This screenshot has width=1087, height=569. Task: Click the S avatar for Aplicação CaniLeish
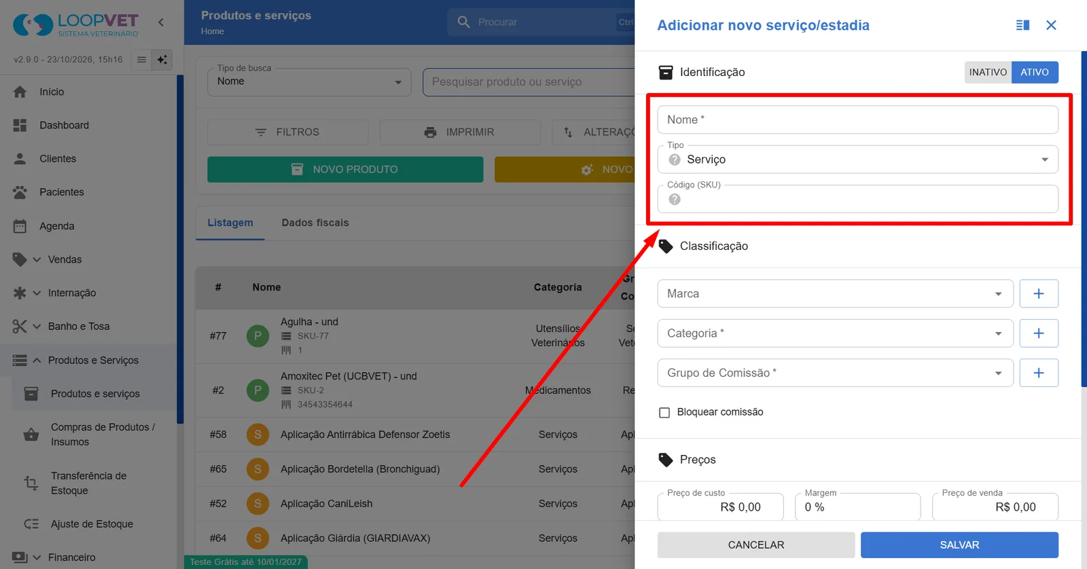pos(257,504)
